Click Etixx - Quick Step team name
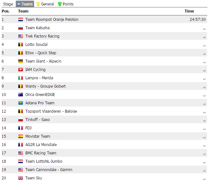Screen dimensions: 210x190 point(41,53)
